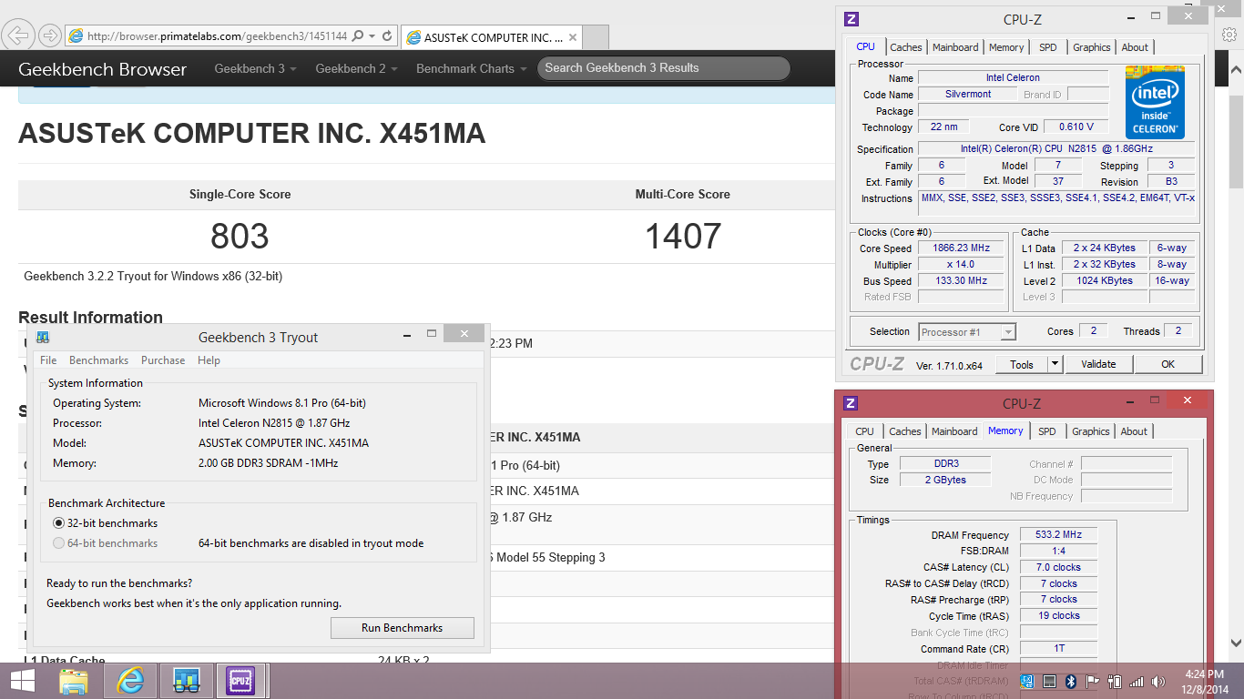The height and width of the screenshot is (699, 1244).
Task: Select the ASUSTeK COMPUTER INC. browser tab
Action: 490,37
